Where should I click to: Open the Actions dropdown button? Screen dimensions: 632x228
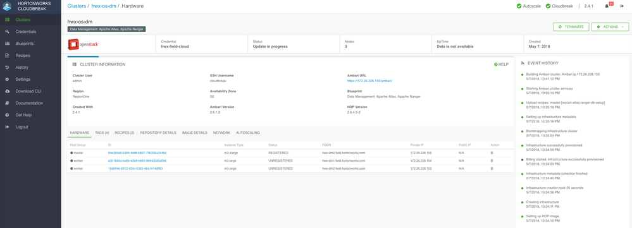(610, 27)
